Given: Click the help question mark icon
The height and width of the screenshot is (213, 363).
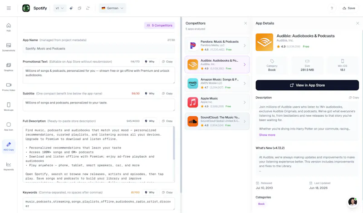Looking at the screenshot, I should [332, 8].
